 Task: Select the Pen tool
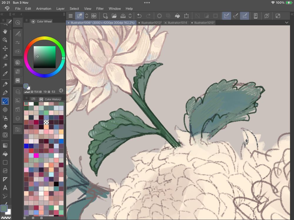(5, 84)
